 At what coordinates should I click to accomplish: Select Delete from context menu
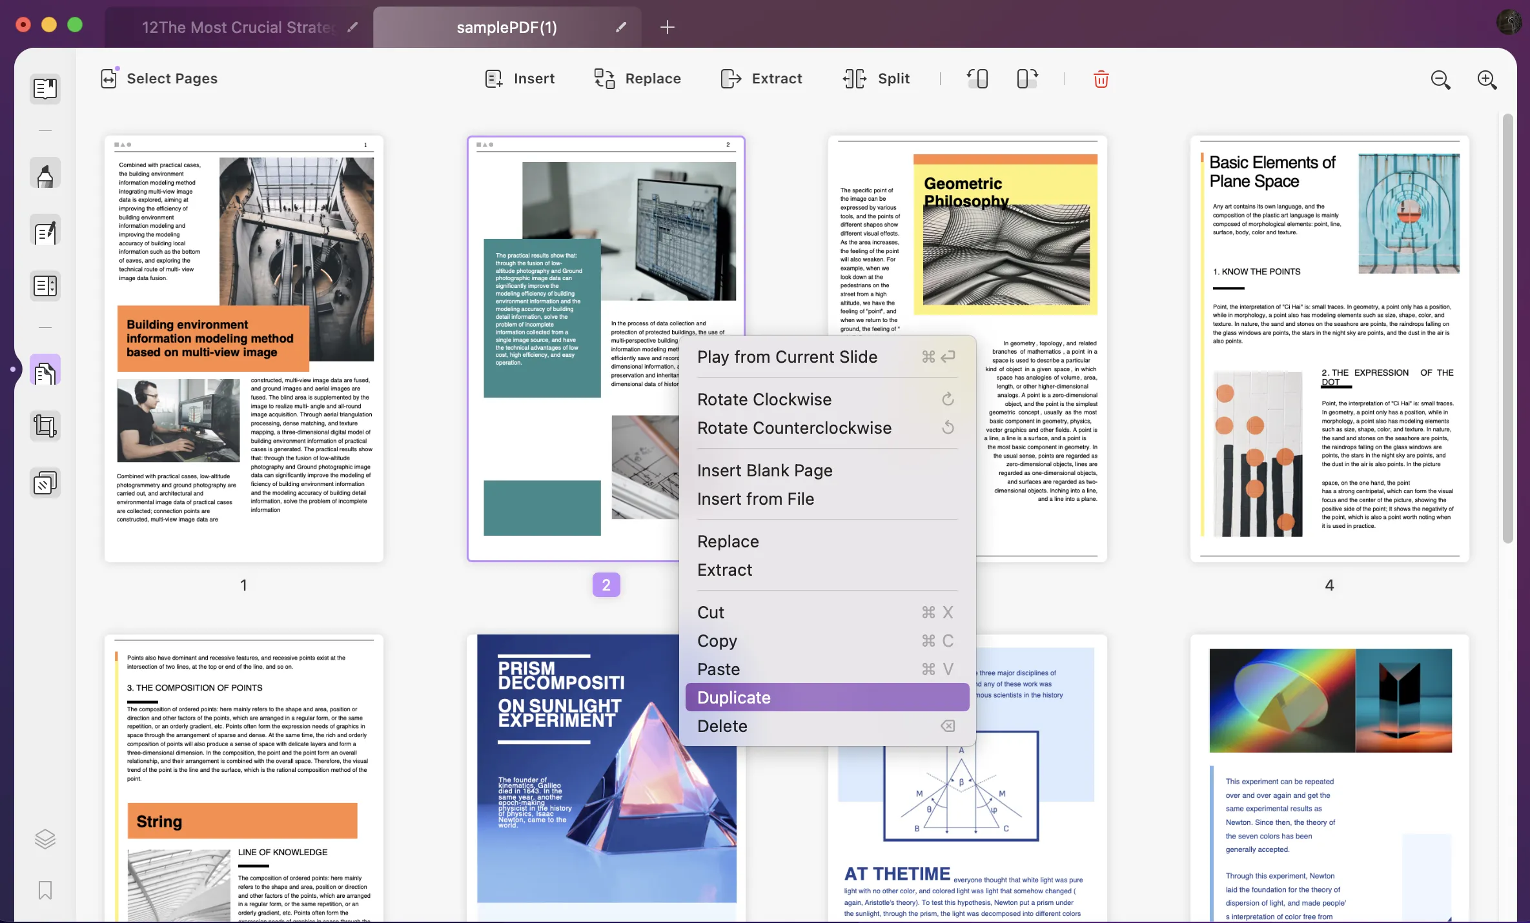tap(722, 725)
